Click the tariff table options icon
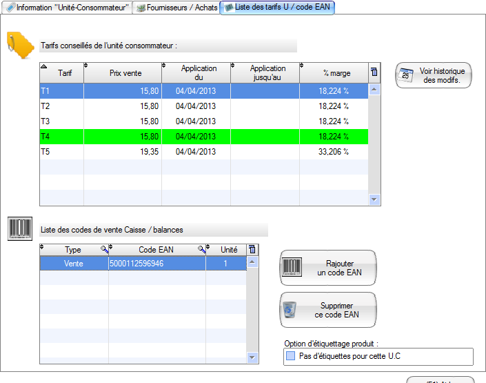Image resolution: width=486 pixels, height=383 pixels. (374, 72)
